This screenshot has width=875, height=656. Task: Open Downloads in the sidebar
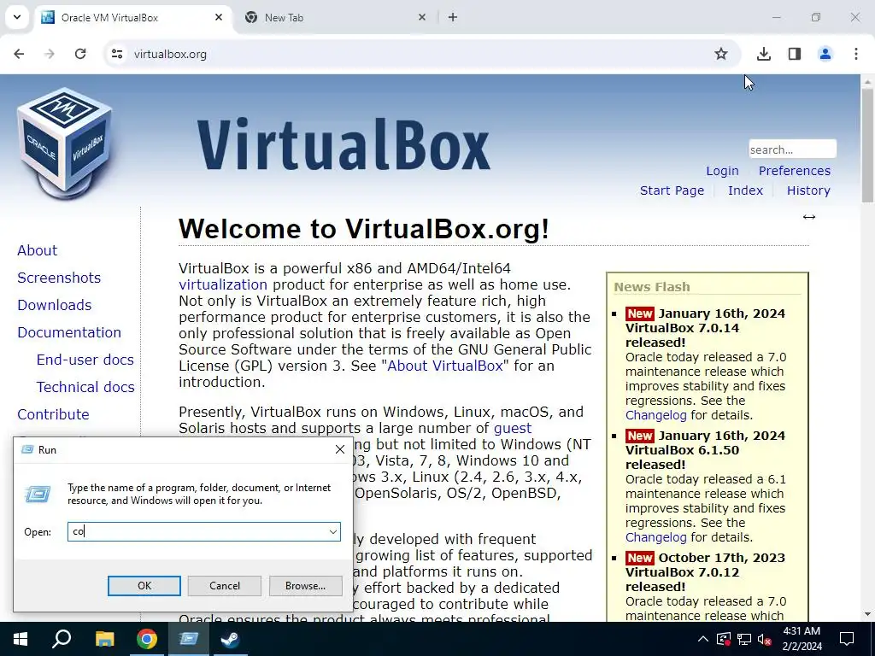click(x=54, y=305)
